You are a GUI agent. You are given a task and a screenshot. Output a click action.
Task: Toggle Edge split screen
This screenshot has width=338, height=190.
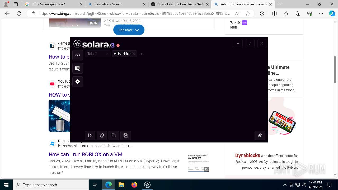coord(274,13)
